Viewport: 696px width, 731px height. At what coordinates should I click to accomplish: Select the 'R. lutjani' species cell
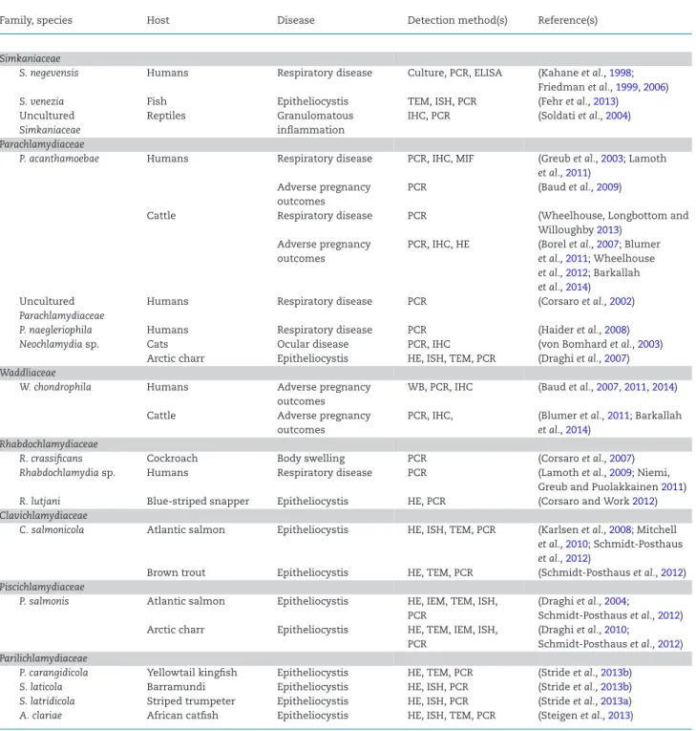pos(40,501)
